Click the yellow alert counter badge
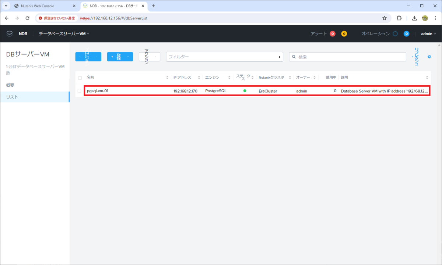The height and width of the screenshot is (265, 442). pos(344,33)
